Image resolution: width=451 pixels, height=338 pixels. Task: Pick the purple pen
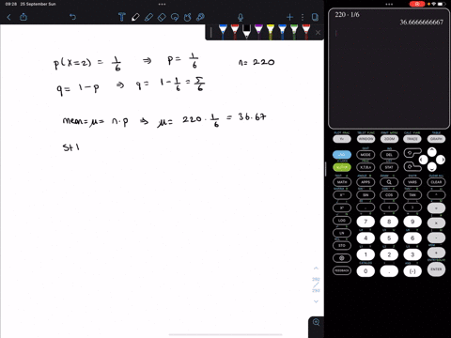[258, 32]
